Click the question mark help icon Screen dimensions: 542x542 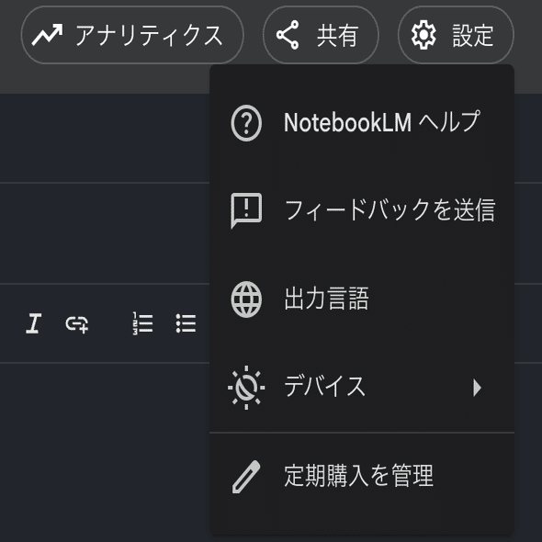click(x=246, y=123)
